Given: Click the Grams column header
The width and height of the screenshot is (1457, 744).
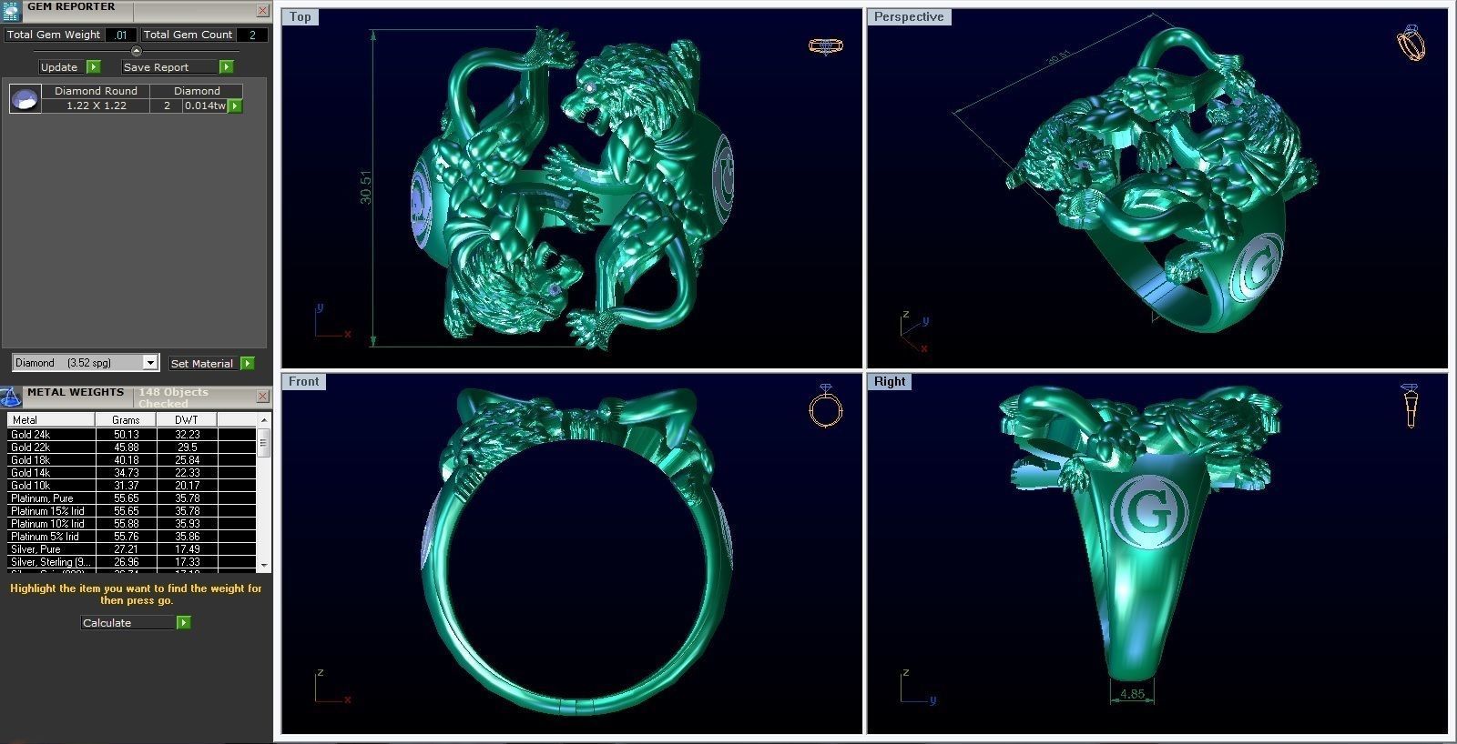Looking at the screenshot, I should (x=126, y=419).
